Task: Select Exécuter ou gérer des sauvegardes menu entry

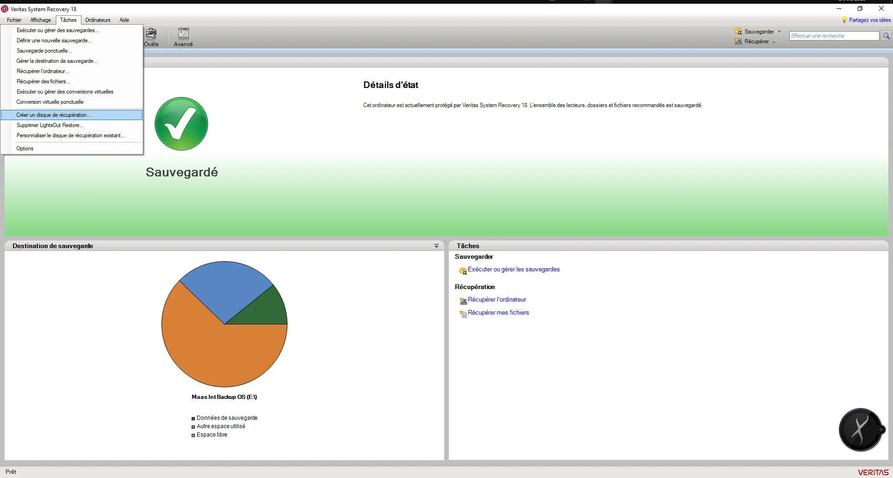Action: 72,30
